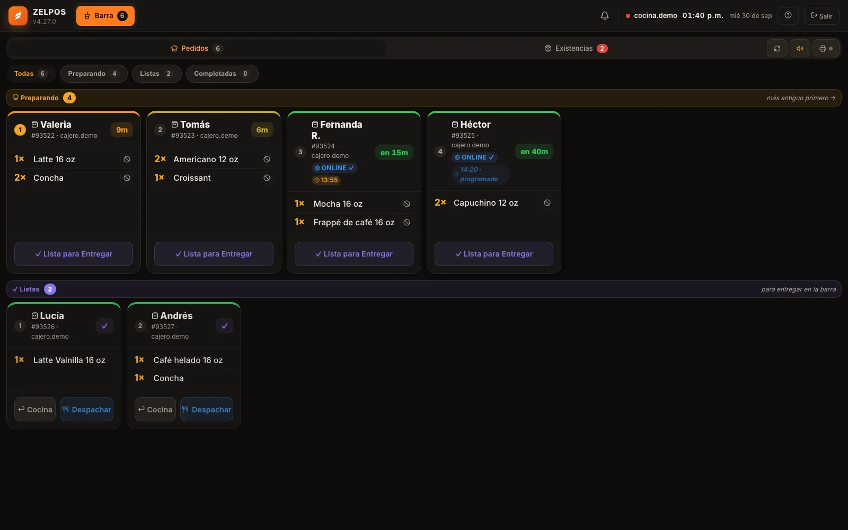Send Lucía's order back to Cocina

coord(35,409)
